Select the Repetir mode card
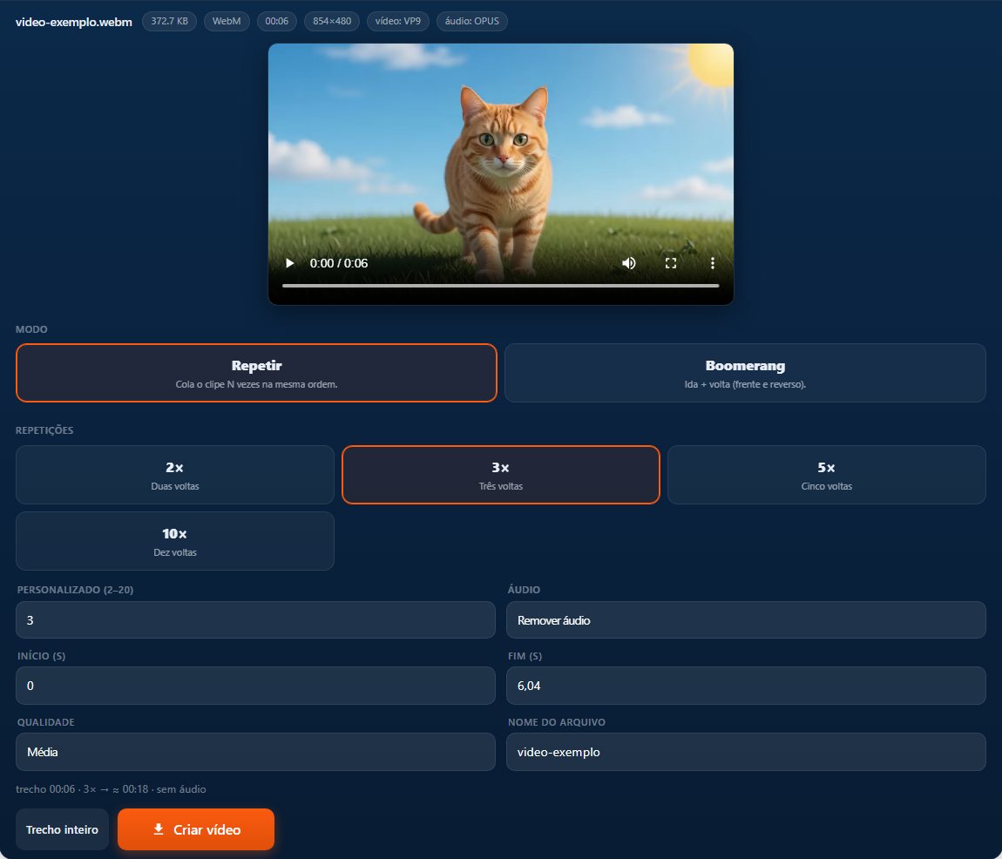 pyautogui.click(x=256, y=373)
